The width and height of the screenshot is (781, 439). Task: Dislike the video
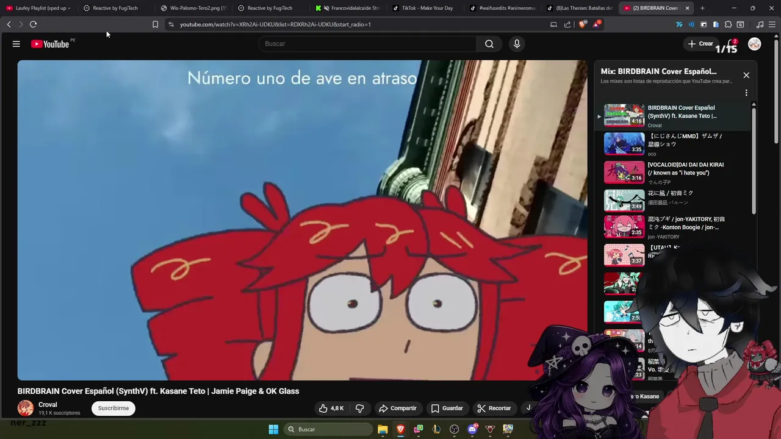coord(360,409)
